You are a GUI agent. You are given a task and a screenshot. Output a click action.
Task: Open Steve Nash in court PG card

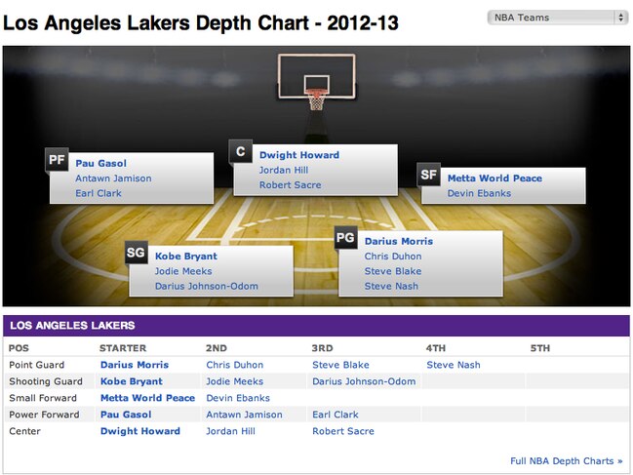pos(391,286)
